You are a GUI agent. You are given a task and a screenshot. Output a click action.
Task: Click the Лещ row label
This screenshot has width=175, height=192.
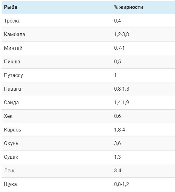point(9,170)
